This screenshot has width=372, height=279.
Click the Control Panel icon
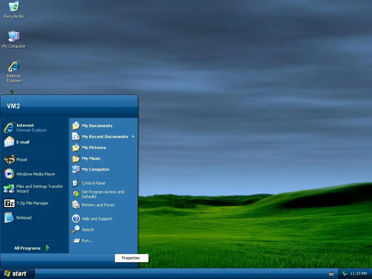(76, 183)
